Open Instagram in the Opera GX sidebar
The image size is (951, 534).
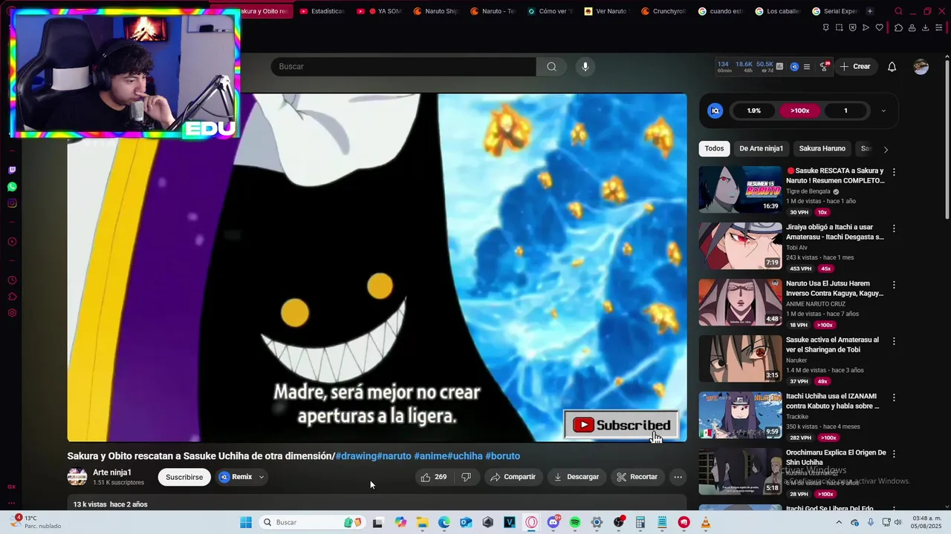coord(12,203)
